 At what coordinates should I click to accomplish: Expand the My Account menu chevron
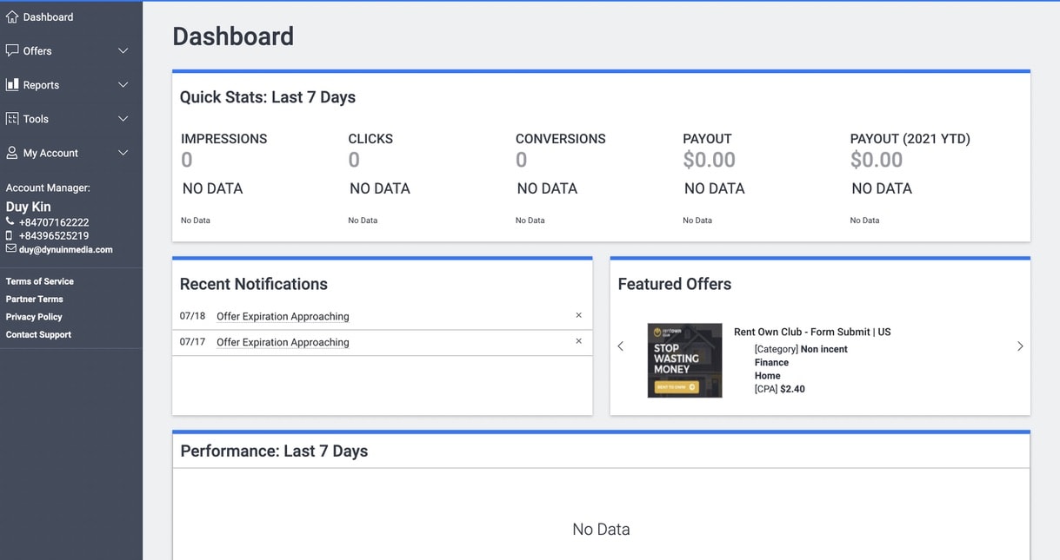[123, 153]
